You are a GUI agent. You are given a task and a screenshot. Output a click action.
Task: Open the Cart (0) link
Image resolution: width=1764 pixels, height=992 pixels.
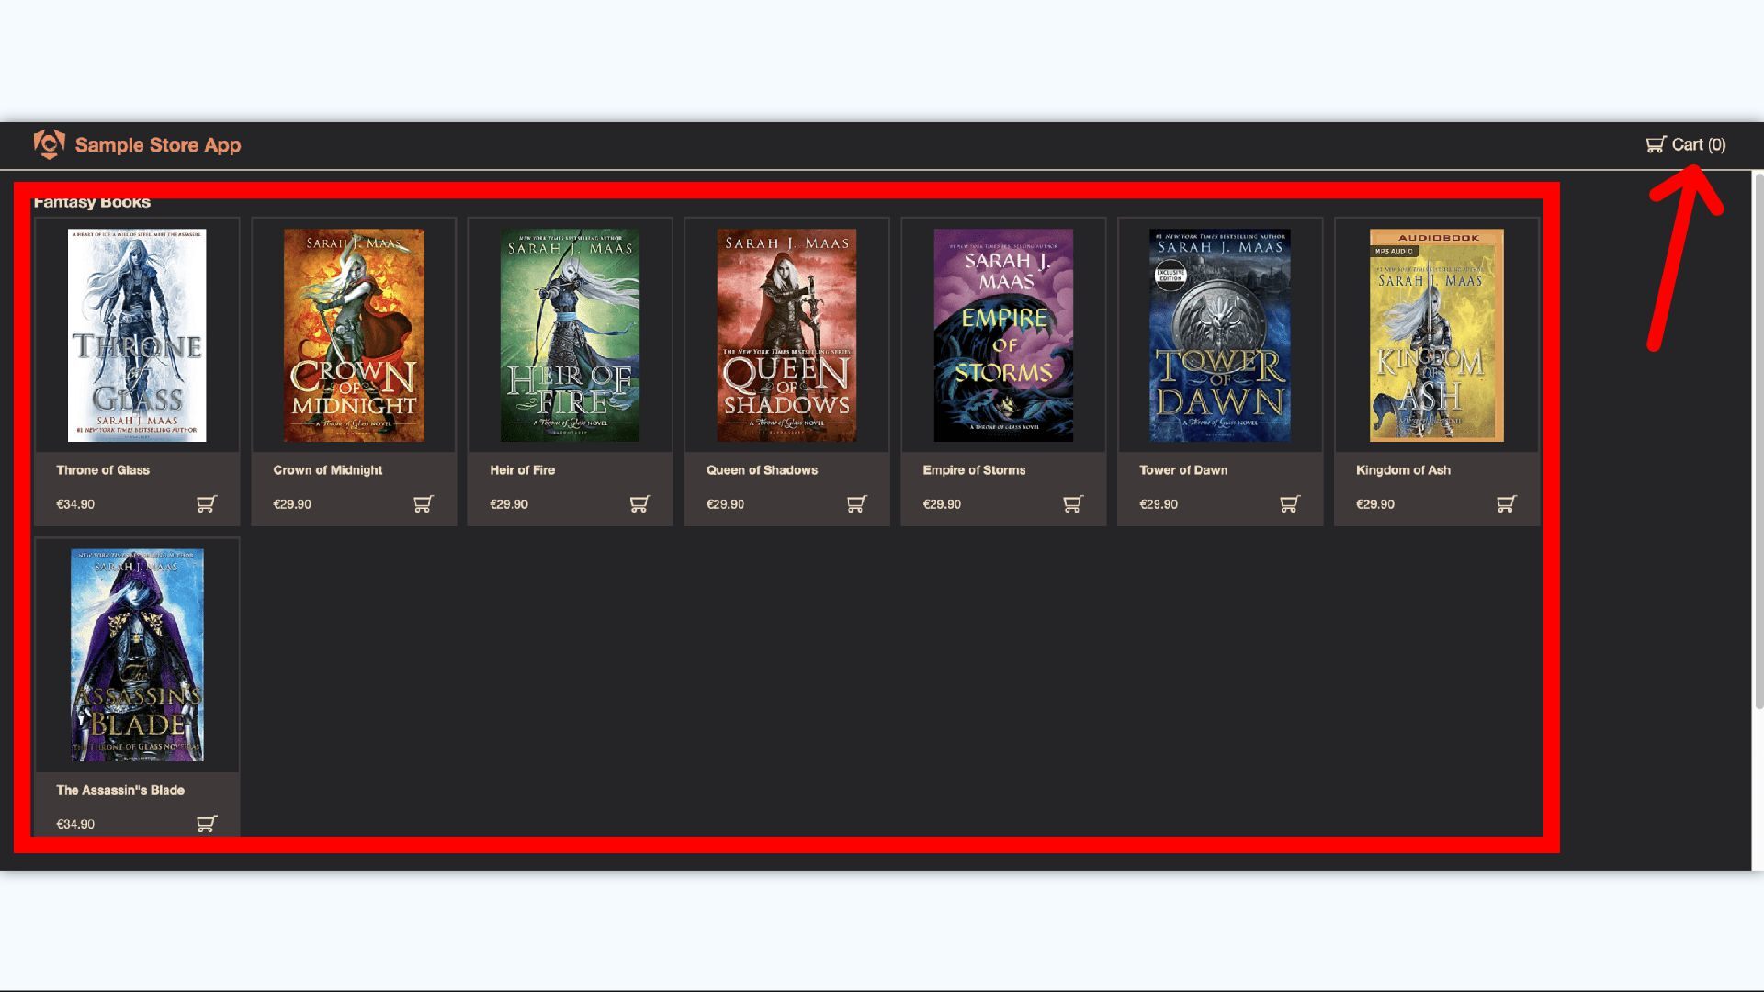(1686, 144)
